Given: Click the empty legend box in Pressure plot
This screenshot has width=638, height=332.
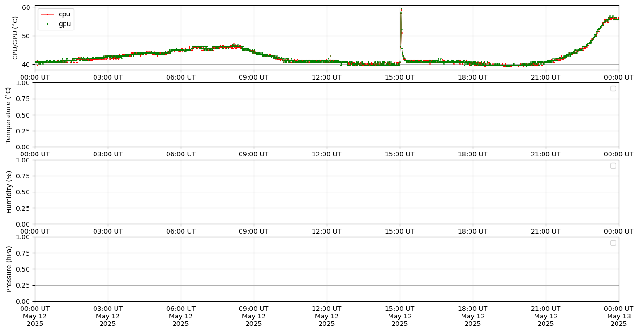Looking at the screenshot, I should point(613,243).
